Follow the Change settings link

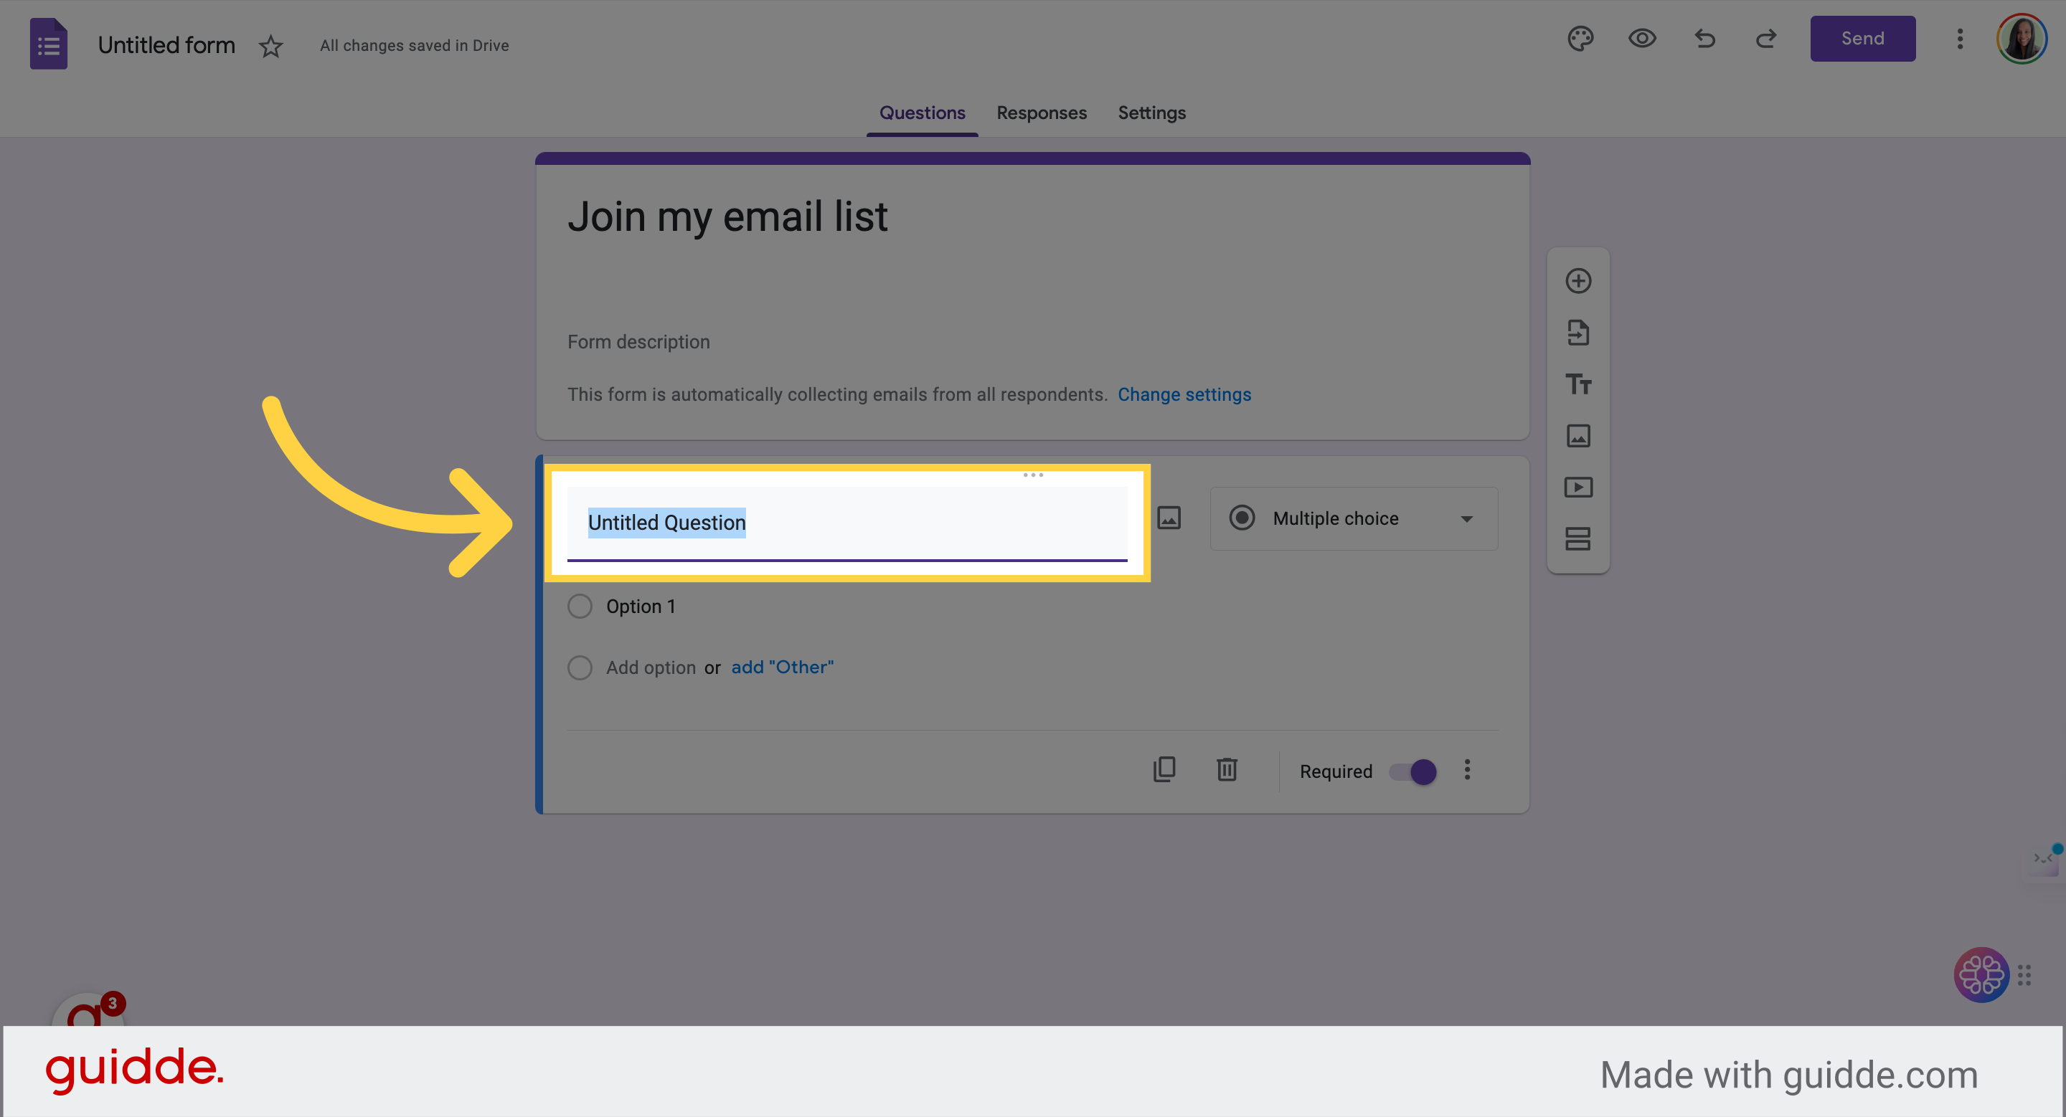pos(1184,394)
